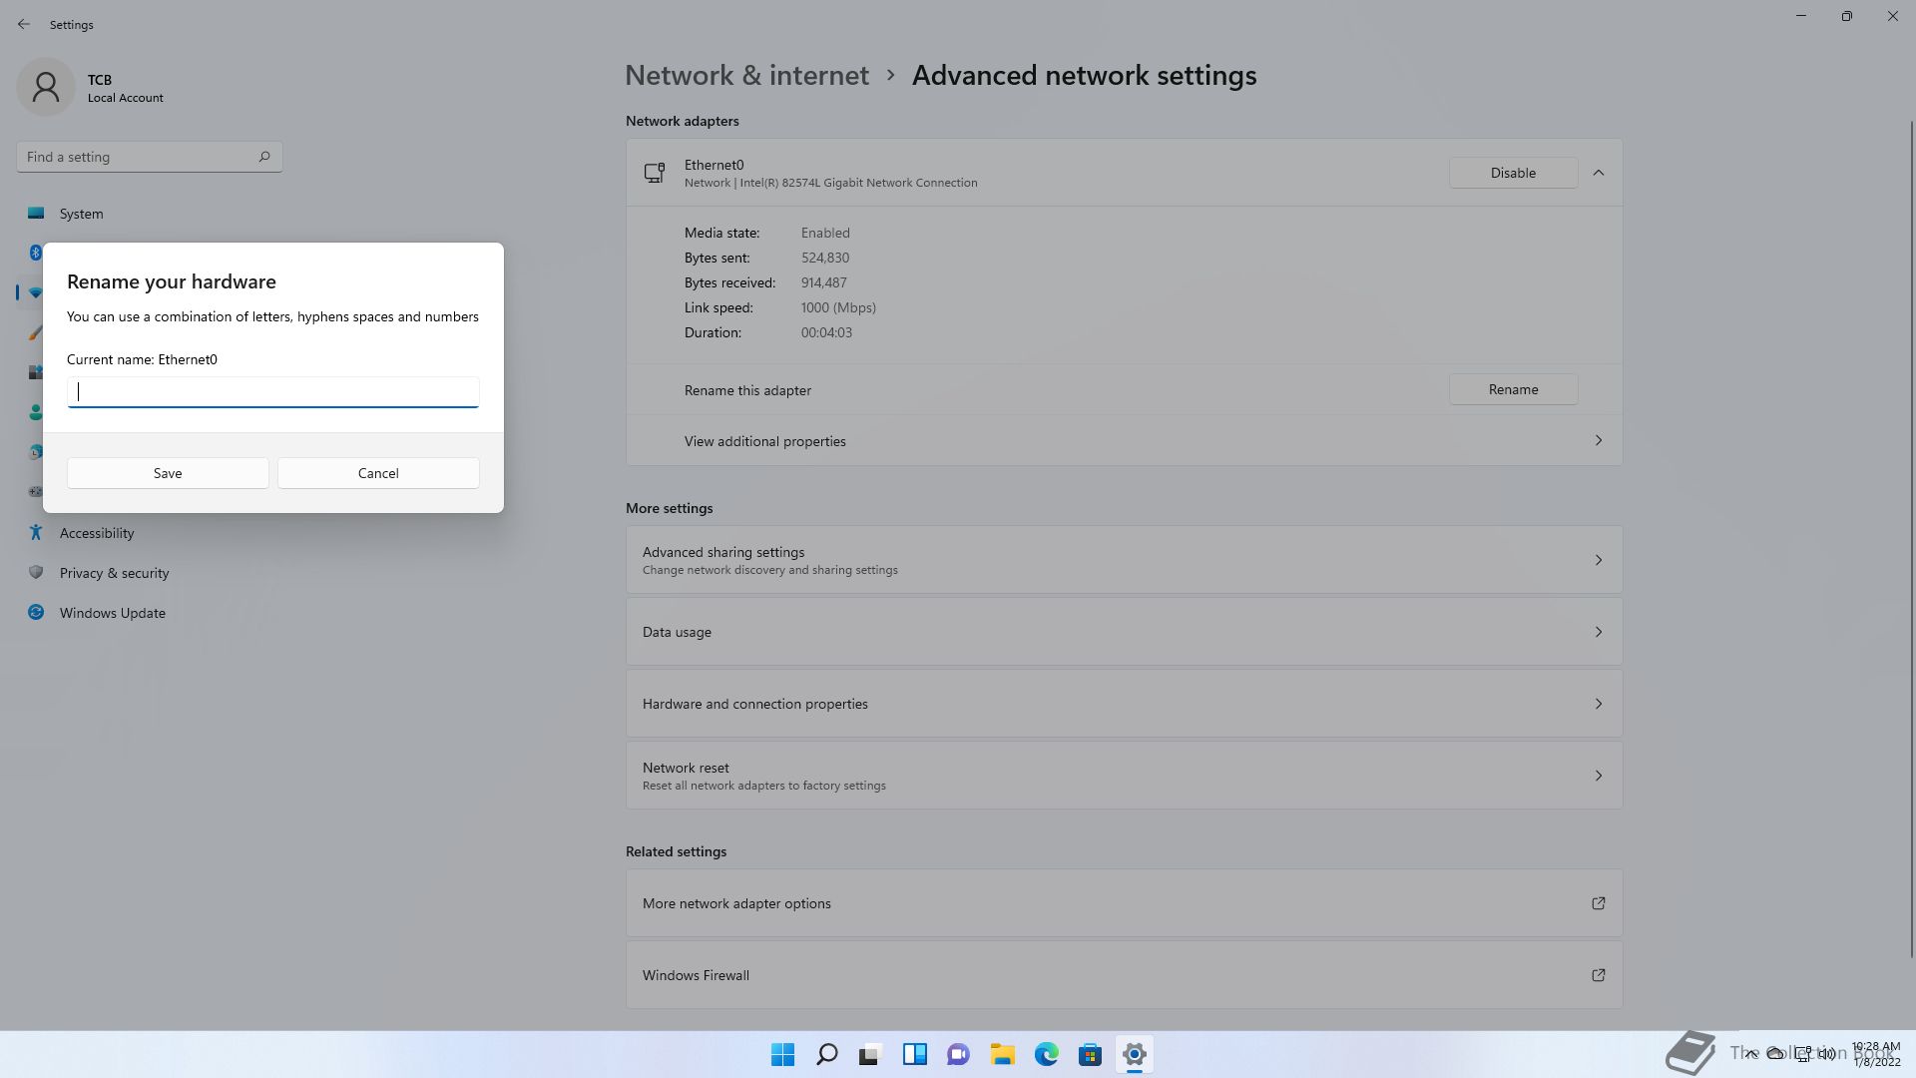
Task: Open Data usage
Action: (1124, 632)
